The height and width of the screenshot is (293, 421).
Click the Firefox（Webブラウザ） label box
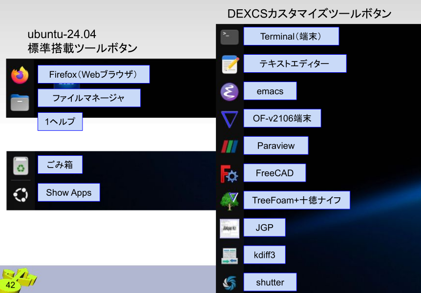click(x=93, y=75)
